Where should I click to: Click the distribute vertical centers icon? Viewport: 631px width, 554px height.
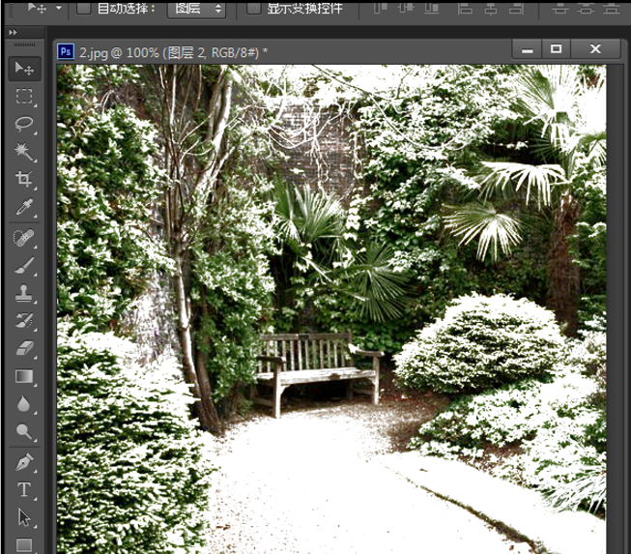tap(586, 7)
